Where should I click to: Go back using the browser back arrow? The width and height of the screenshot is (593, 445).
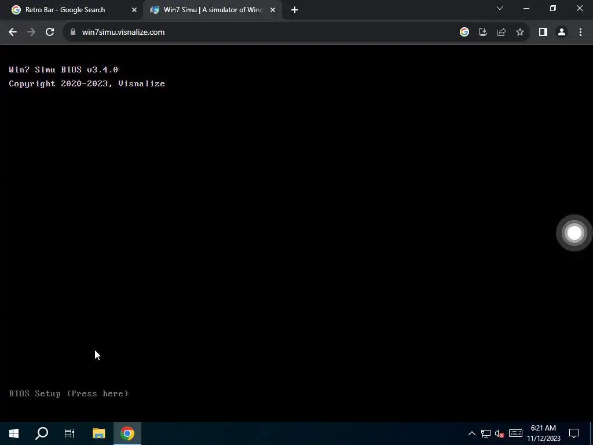point(13,32)
